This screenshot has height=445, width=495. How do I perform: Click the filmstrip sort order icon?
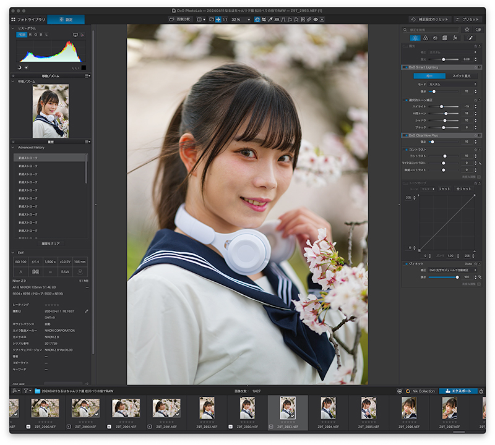[16, 391]
